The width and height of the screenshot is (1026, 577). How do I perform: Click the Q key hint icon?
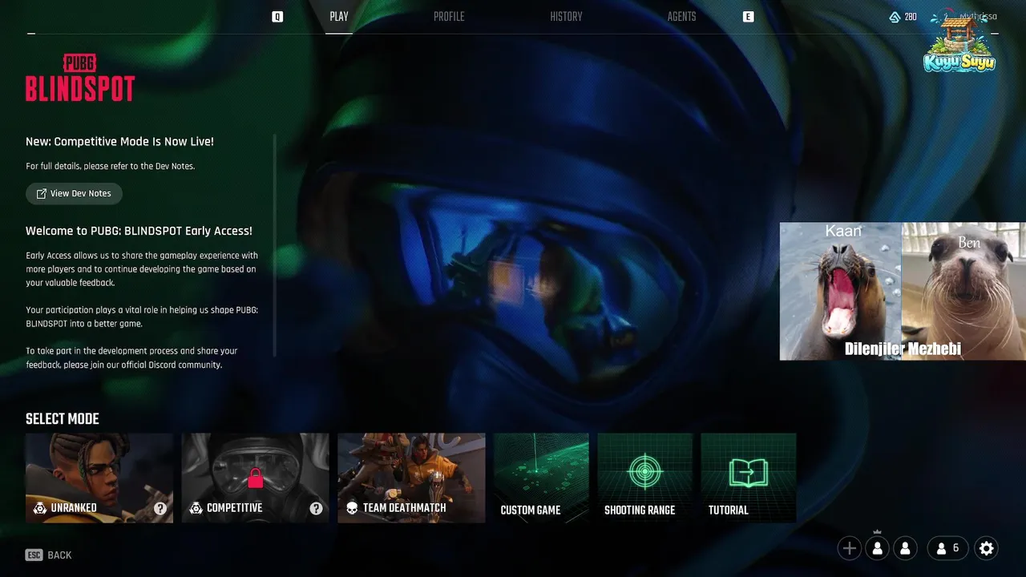coord(277,16)
